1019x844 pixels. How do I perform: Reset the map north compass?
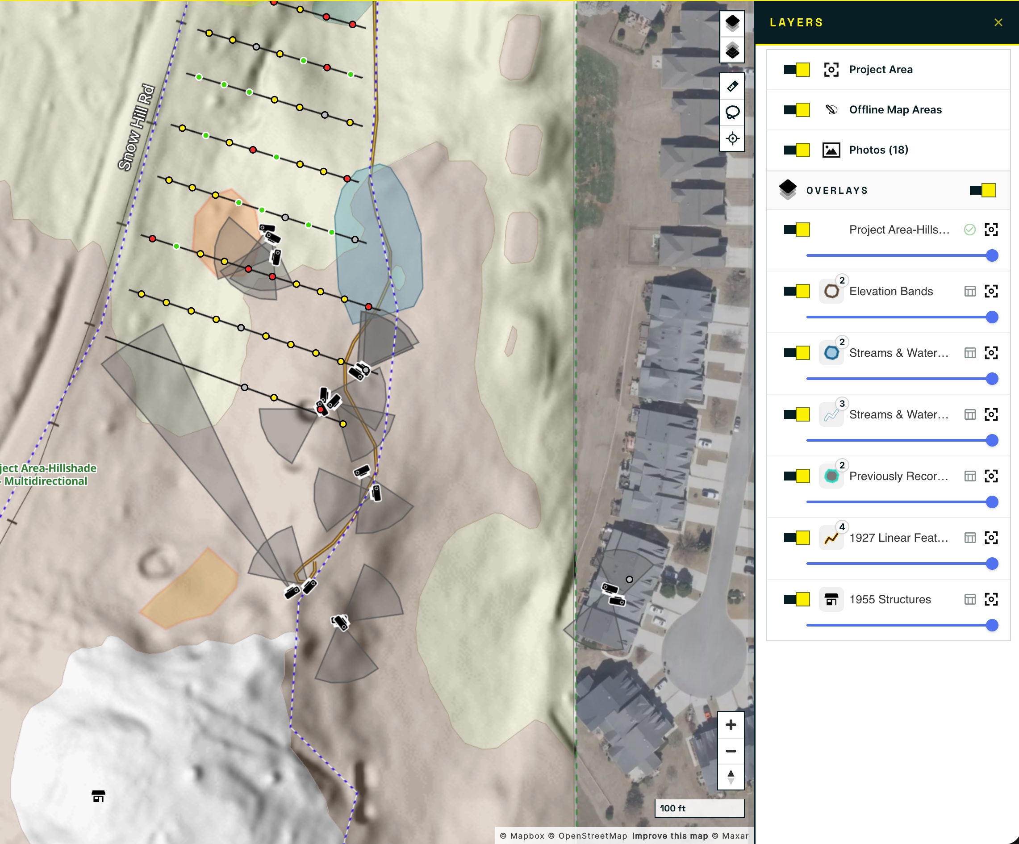point(731,777)
